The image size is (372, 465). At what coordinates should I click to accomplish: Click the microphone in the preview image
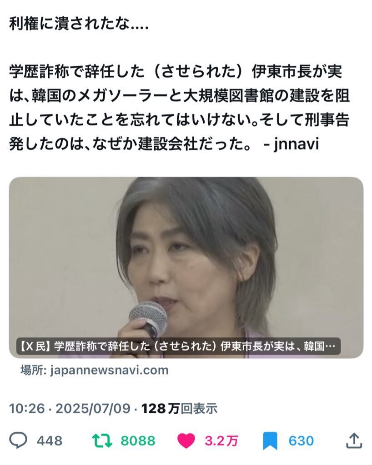[x=147, y=321]
